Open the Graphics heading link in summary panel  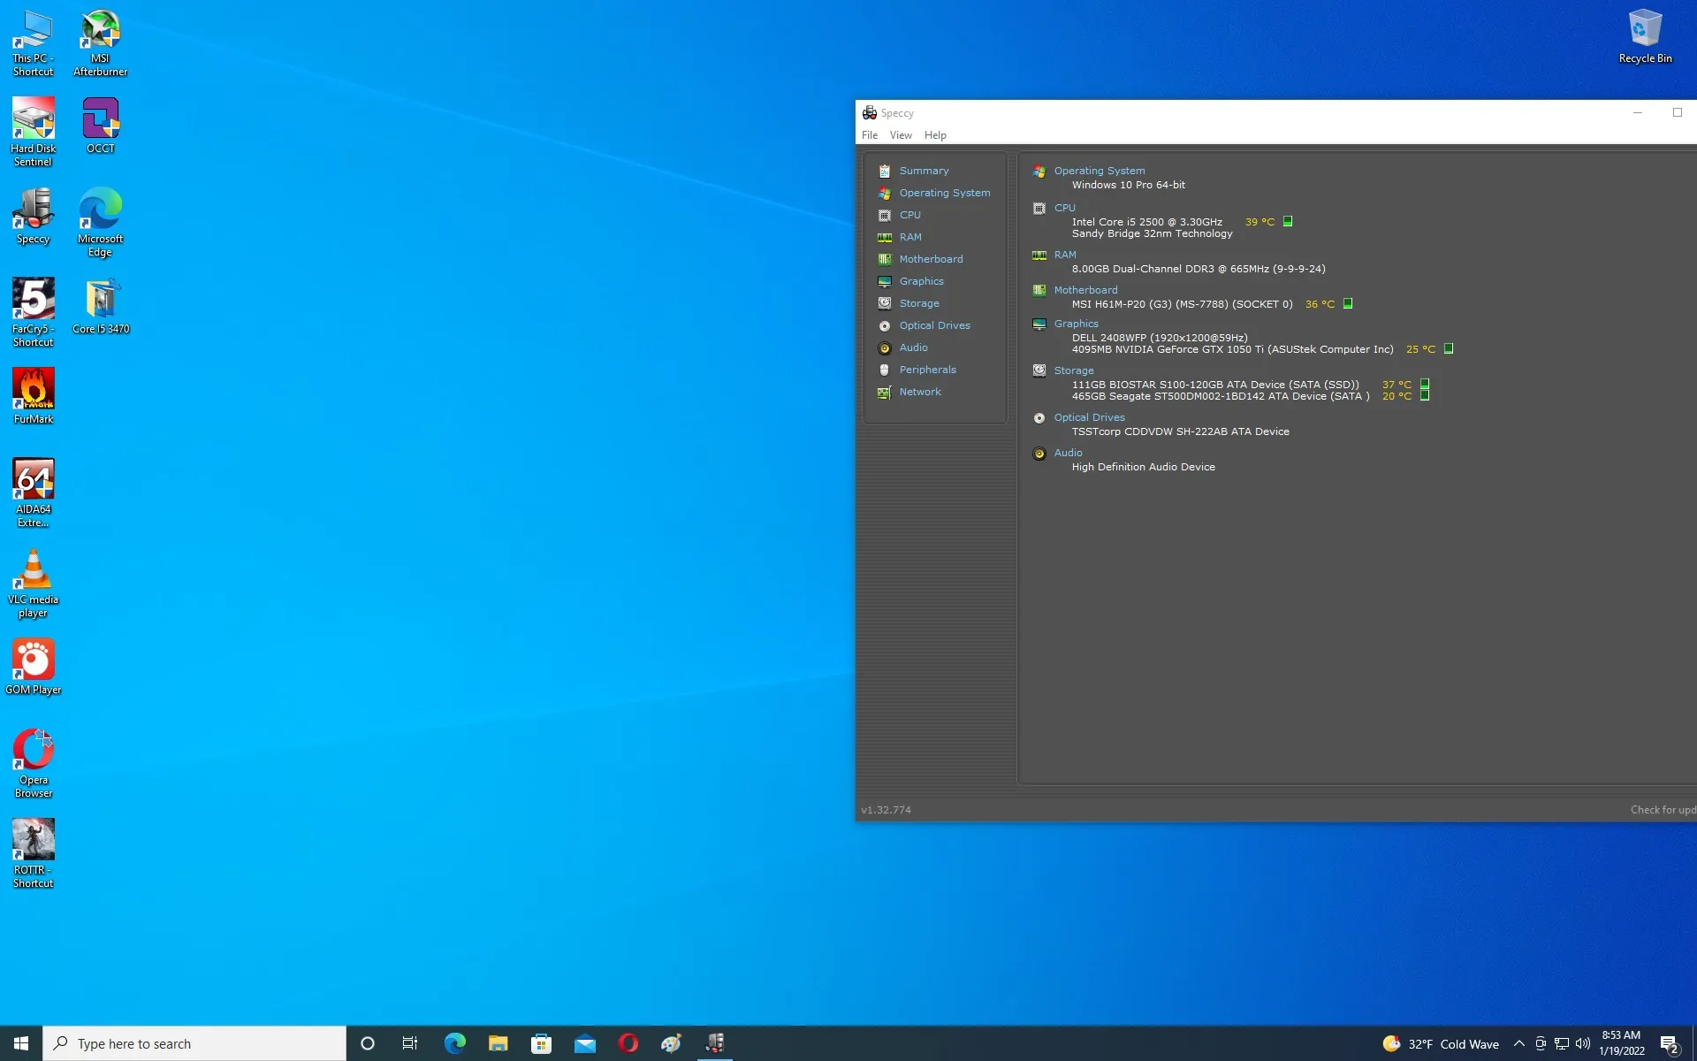click(1076, 324)
